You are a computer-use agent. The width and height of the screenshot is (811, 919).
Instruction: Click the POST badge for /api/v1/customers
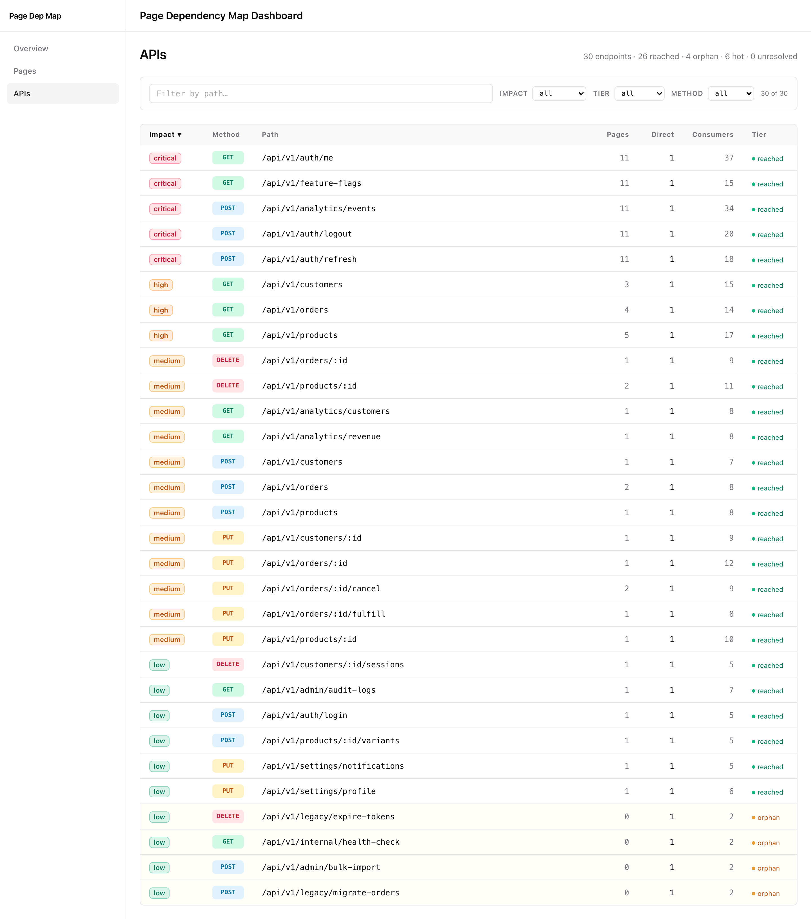[x=228, y=462]
